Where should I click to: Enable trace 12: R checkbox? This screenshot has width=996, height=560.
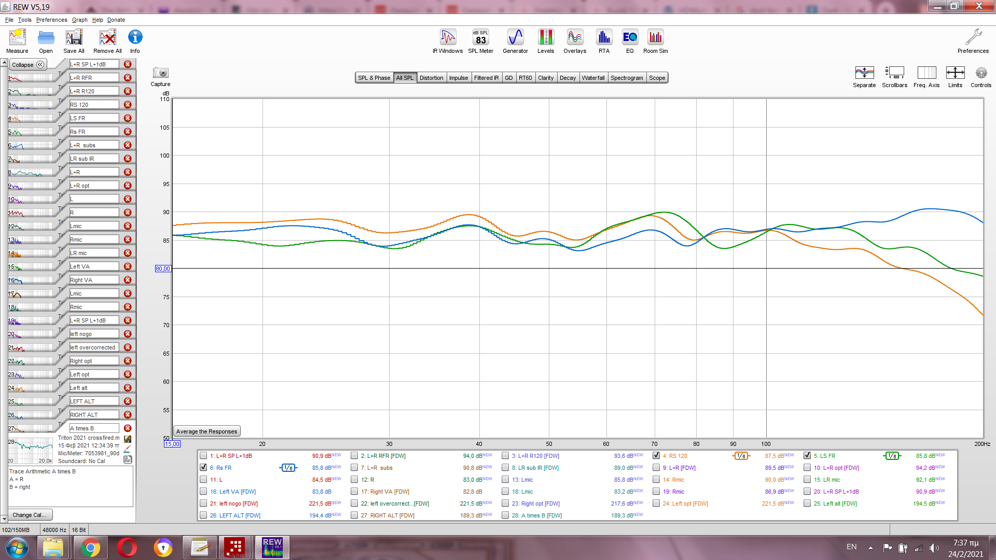(x=354, y=480)
